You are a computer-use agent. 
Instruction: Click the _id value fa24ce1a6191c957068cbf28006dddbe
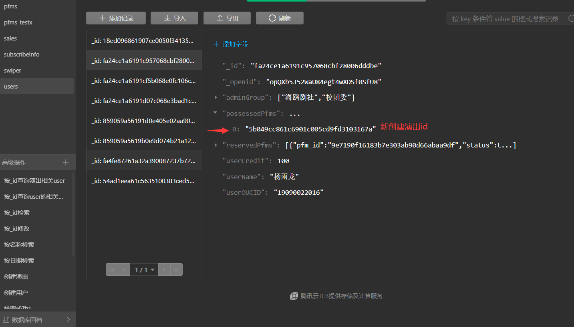[x=316, y=66]
